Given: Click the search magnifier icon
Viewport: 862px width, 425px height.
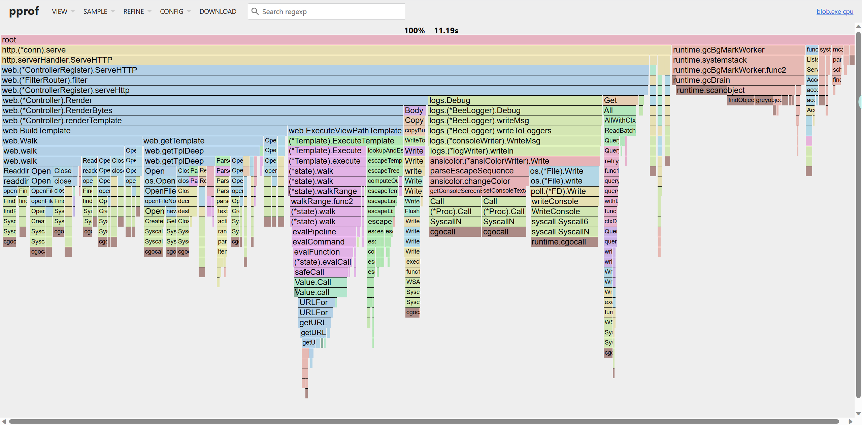Looking at the screenshot, I should pyautogui.click(x=255, y=11).
